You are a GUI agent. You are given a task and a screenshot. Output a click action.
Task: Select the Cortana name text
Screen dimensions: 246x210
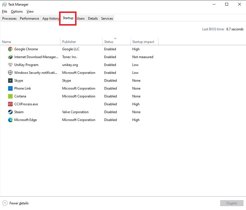20,96
